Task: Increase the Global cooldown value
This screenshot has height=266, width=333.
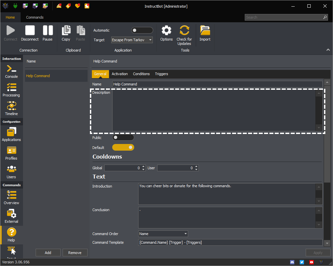Action: [143, 167]
